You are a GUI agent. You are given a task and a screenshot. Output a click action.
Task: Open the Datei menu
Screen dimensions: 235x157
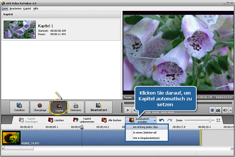pos(5,9)
